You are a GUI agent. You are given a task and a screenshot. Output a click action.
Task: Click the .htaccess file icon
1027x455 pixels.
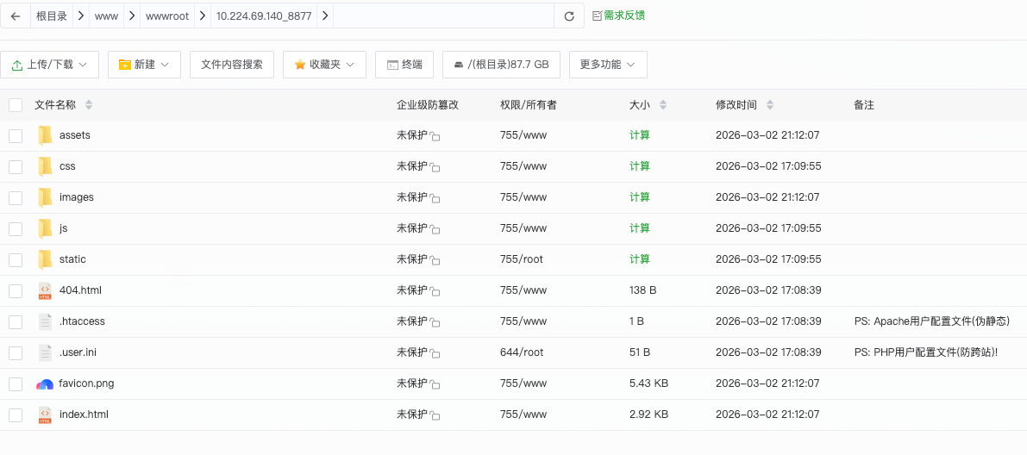tap(45, 321)
